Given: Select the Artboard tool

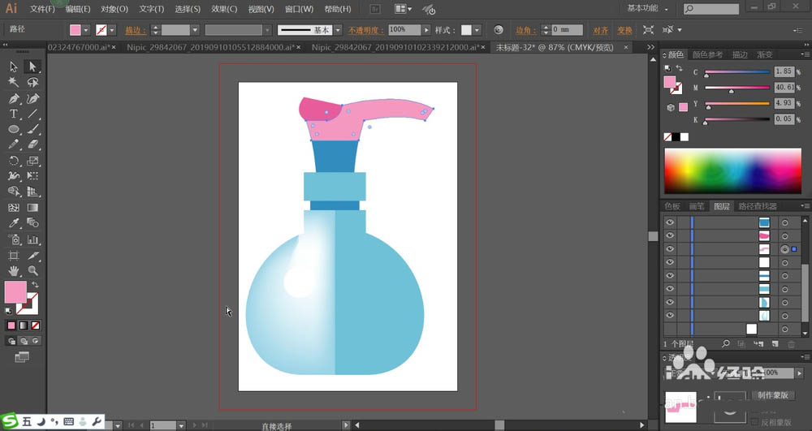Looking at the screenshot, I should click(14, 255).
